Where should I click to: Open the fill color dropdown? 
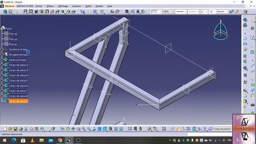coord(160,12)
